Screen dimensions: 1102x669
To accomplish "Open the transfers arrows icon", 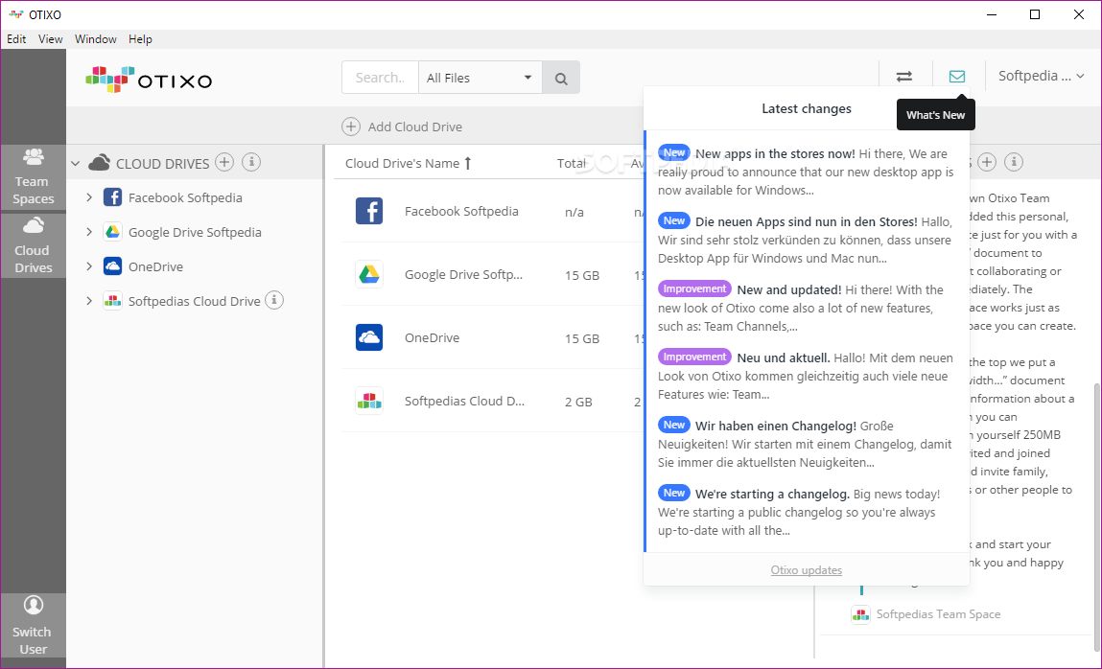I will coord(904,76).
